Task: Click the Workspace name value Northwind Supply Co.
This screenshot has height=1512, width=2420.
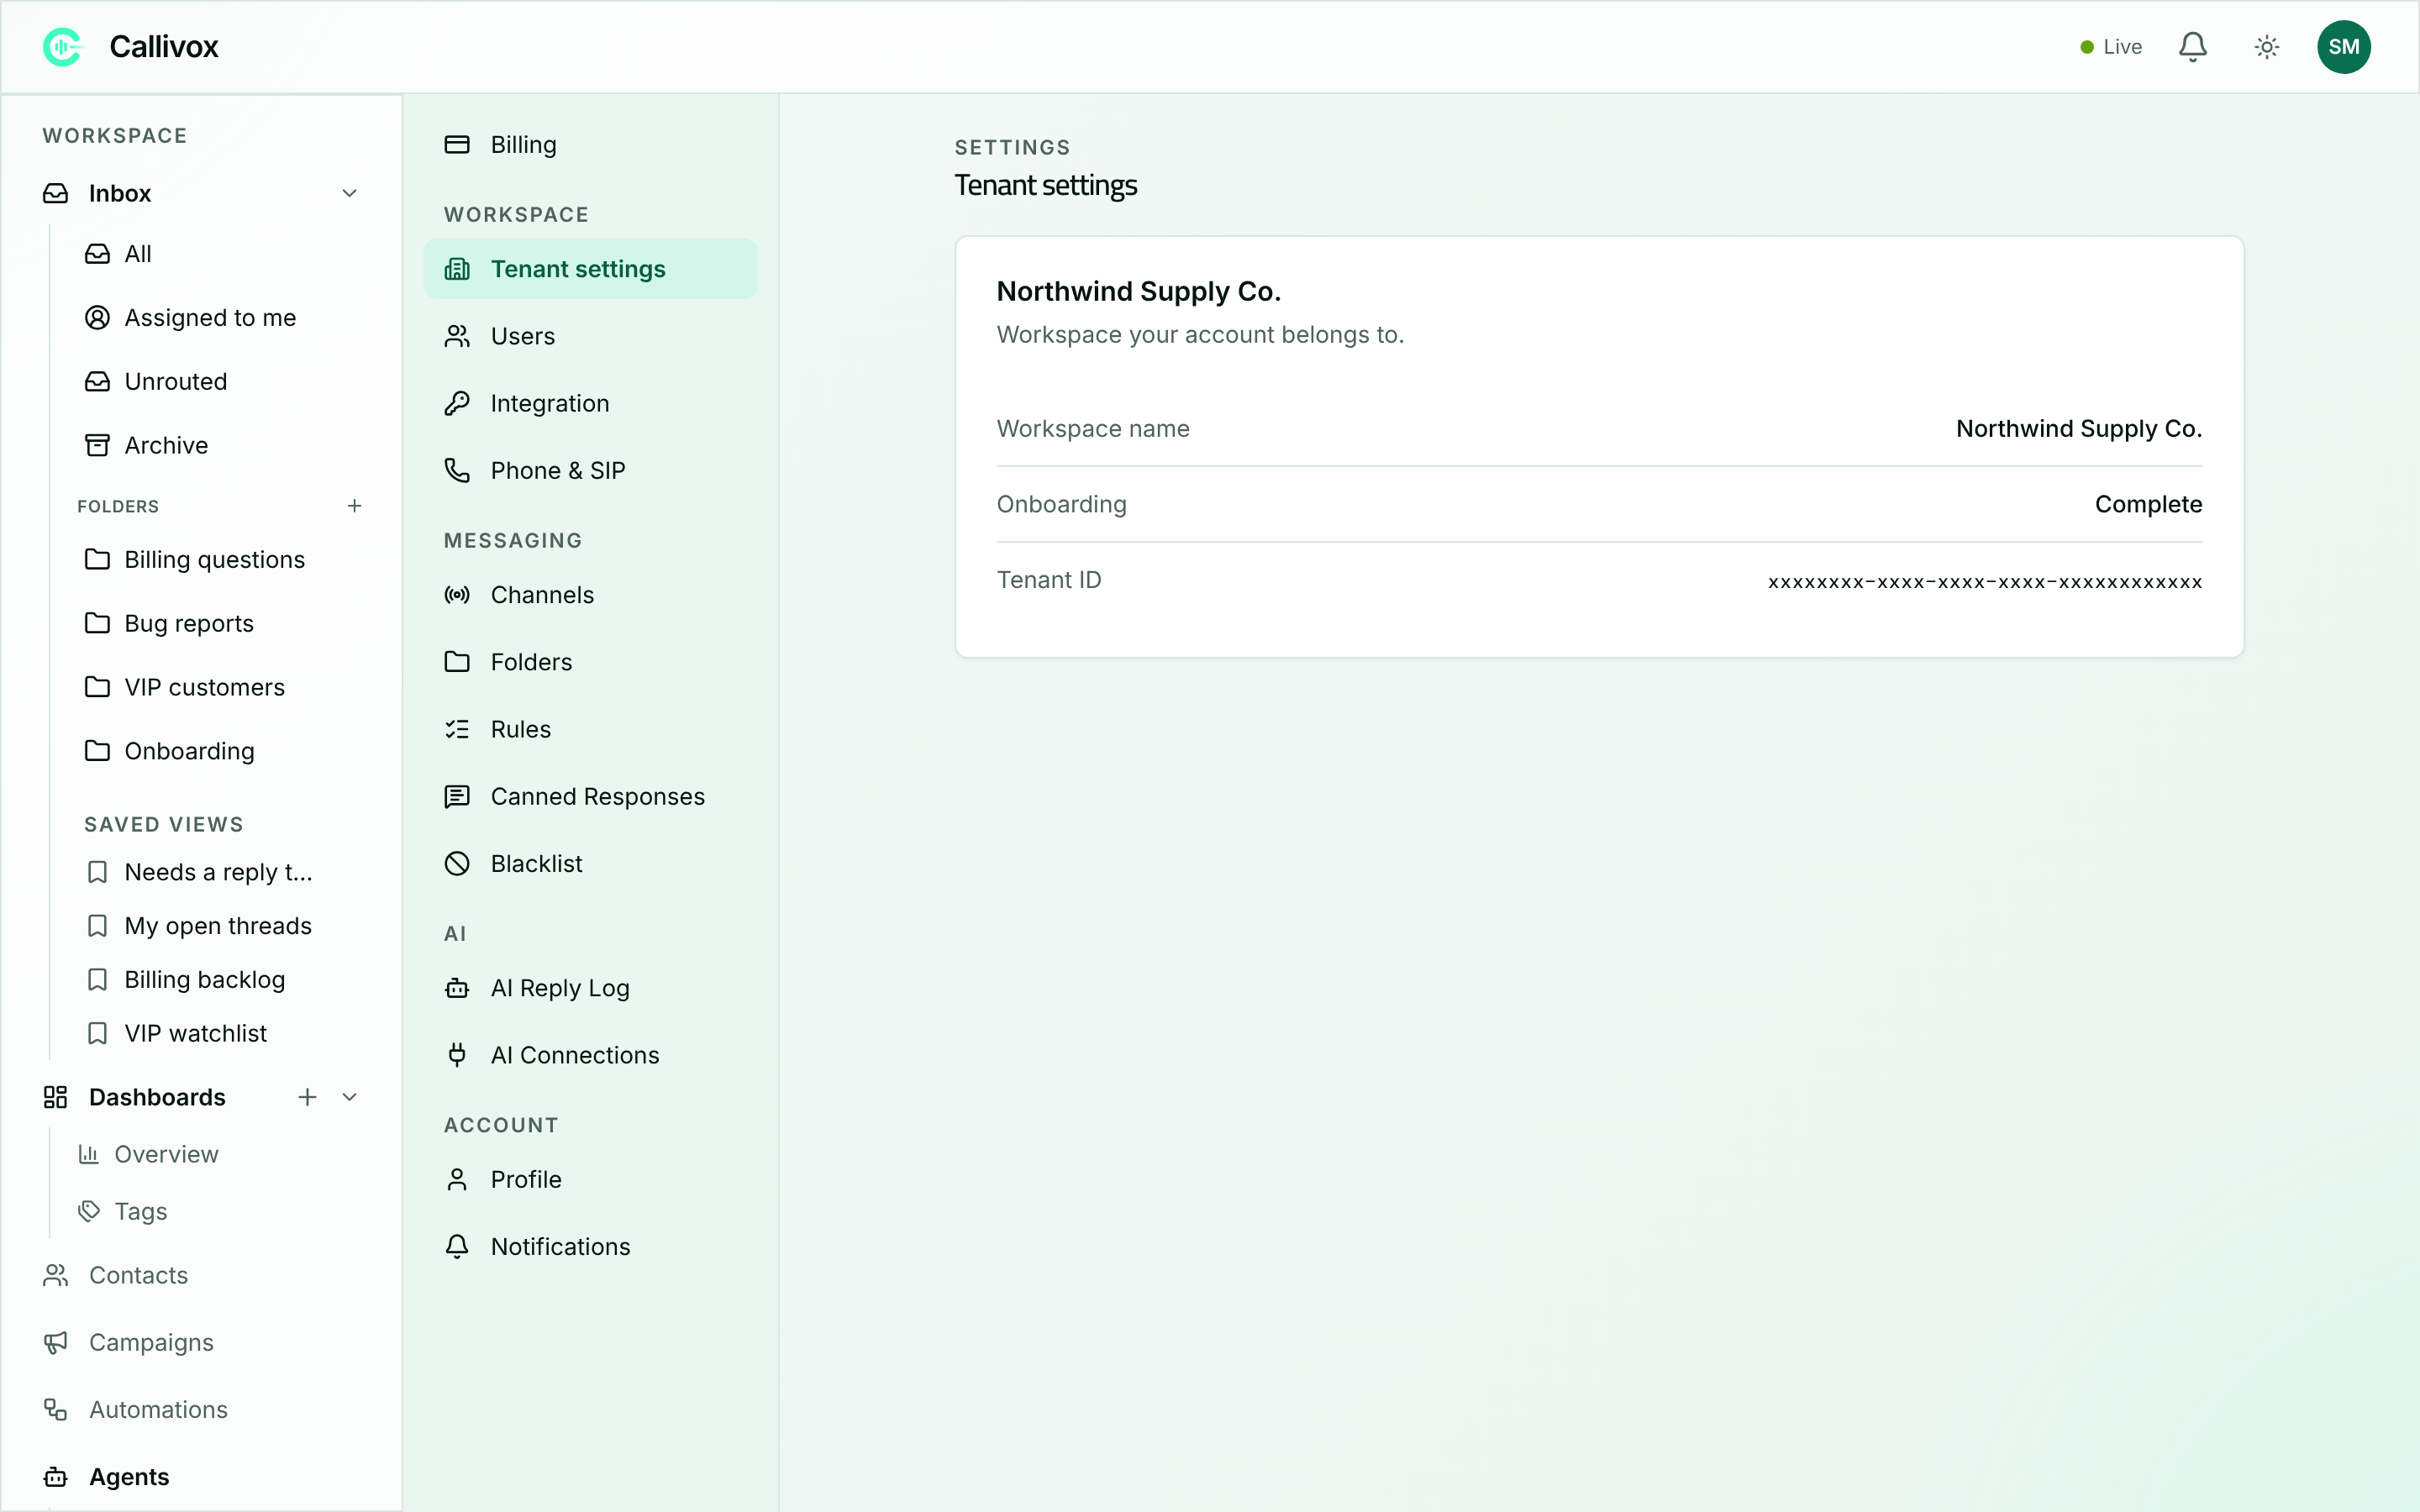Action: coord(2079,429)
